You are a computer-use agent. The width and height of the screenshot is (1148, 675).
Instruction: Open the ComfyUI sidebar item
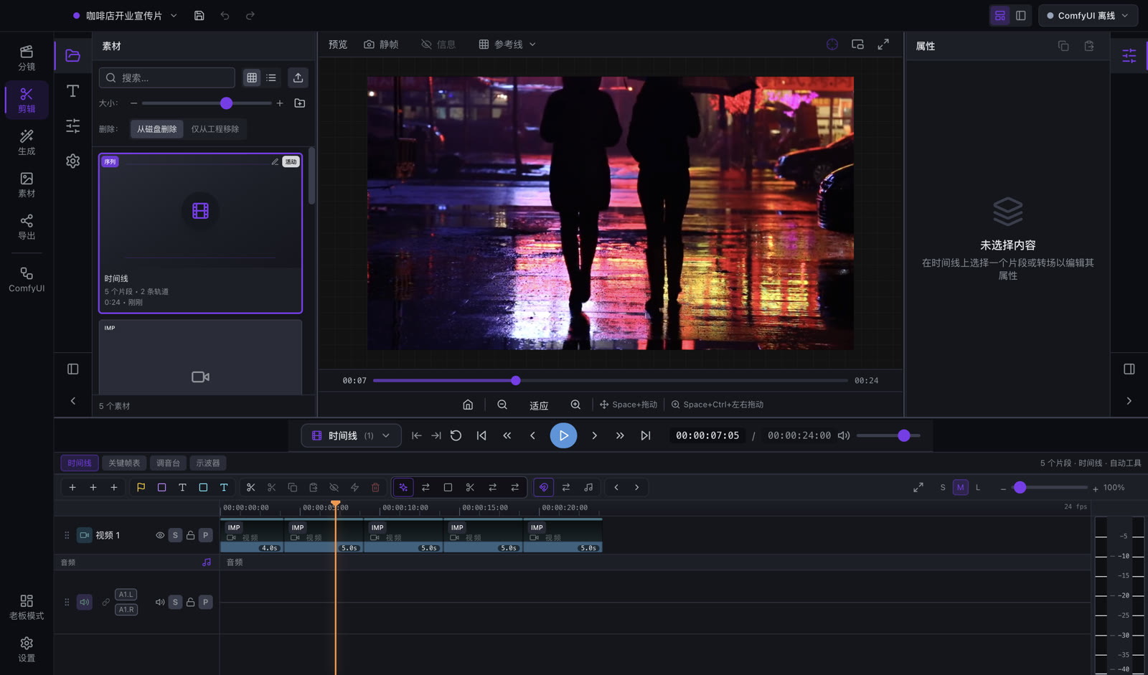coord(27,279)
